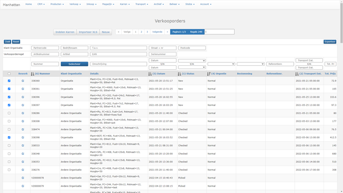The image size is (343, 193).
Task: Open the lower status filter dropdown
Action: click(x=192, y=67)
